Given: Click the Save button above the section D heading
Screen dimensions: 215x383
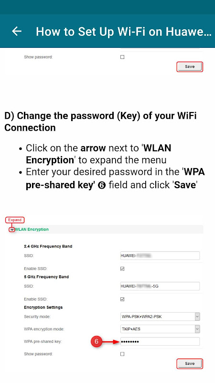Looking at the screenshot, I should point(190,67).
